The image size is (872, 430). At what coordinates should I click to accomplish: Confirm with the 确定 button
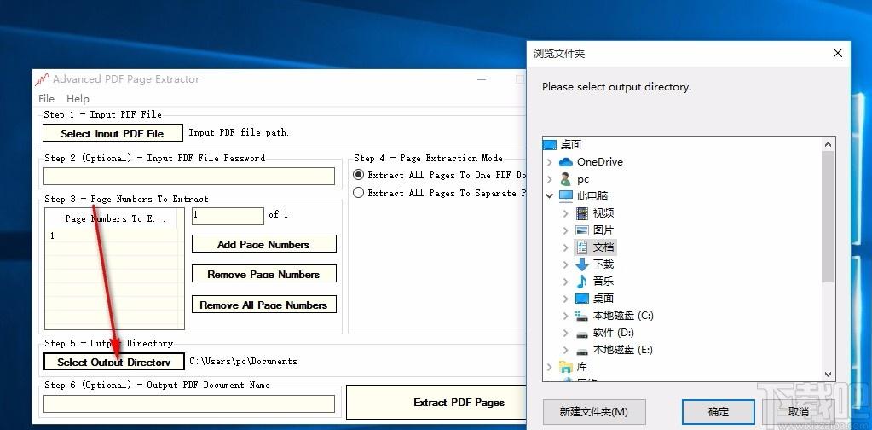point(719,412)
